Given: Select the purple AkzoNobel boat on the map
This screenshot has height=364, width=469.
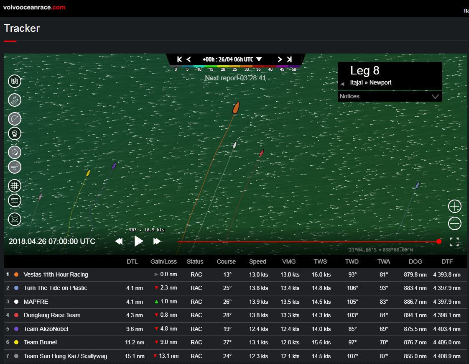Looking at the screenshot, I should 114,166.
